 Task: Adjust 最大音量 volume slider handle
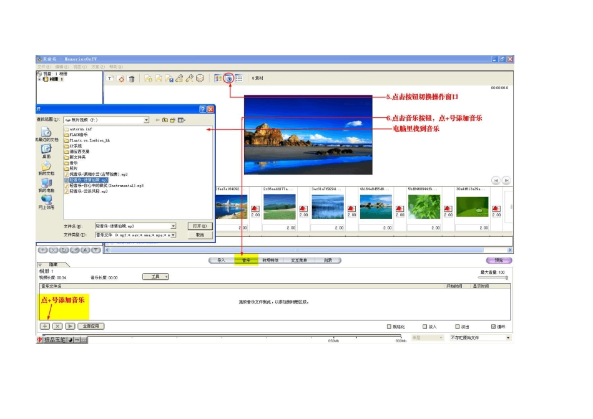tap(506, 277)
